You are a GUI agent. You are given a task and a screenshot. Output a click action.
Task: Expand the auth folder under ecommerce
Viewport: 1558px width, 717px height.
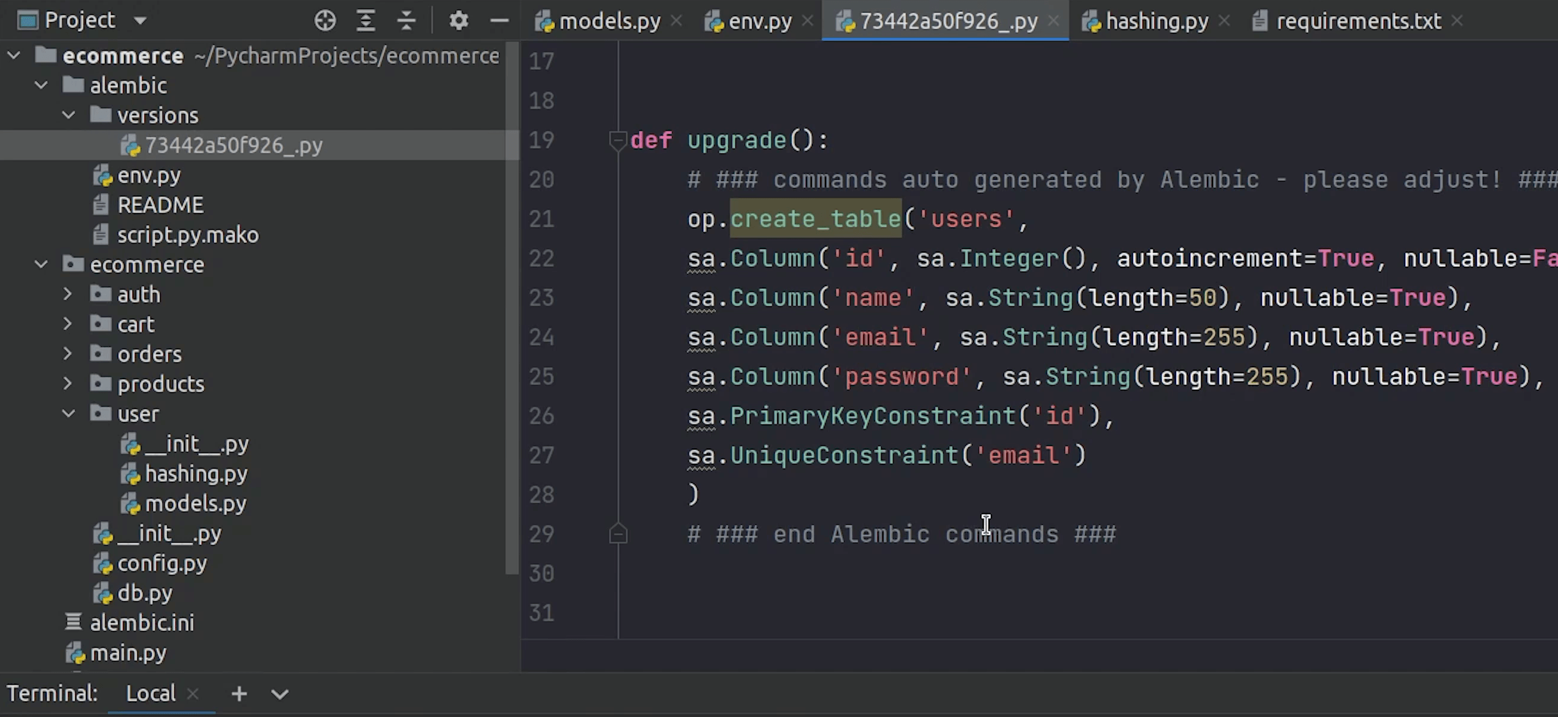tap(66, 294)
